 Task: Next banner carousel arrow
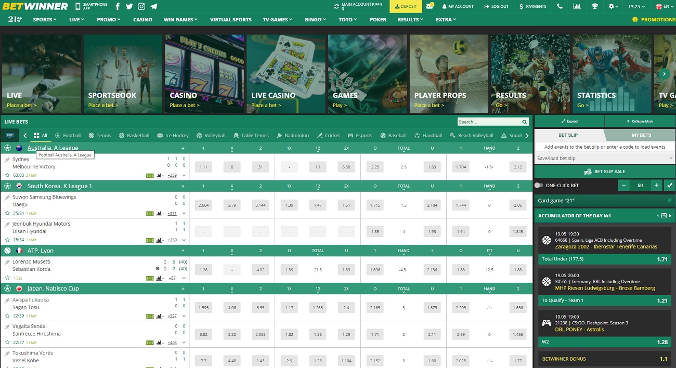(664, 74)
